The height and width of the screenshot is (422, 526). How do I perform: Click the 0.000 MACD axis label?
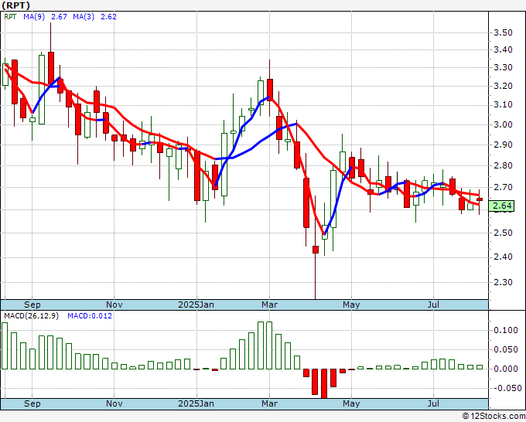tap(506, 369)
